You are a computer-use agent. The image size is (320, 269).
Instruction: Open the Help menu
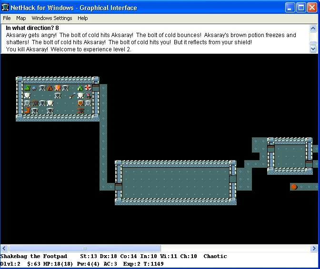tap(83, 18)
